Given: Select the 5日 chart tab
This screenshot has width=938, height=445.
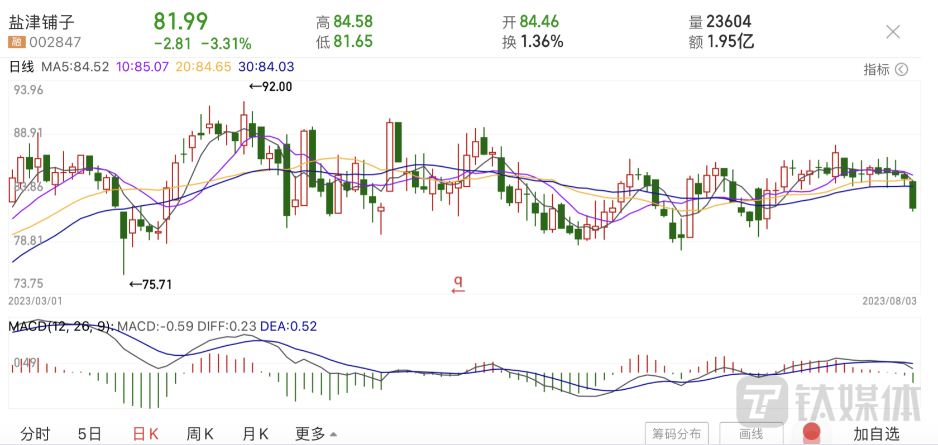Looking at the screenshot, I should 89,434.
